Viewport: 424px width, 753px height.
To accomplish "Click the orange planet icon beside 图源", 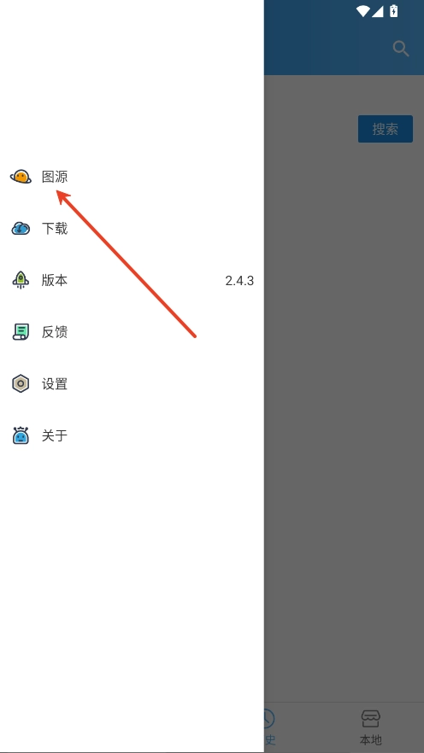I will point(21,177).
